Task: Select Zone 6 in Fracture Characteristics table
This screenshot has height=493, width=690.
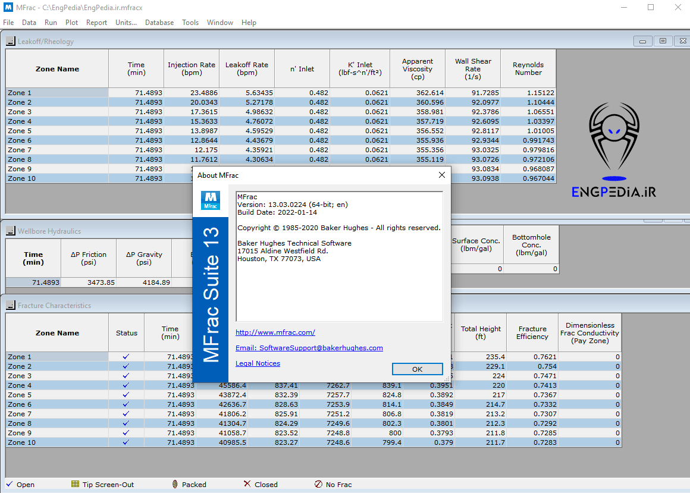Action: coord(57,404)
